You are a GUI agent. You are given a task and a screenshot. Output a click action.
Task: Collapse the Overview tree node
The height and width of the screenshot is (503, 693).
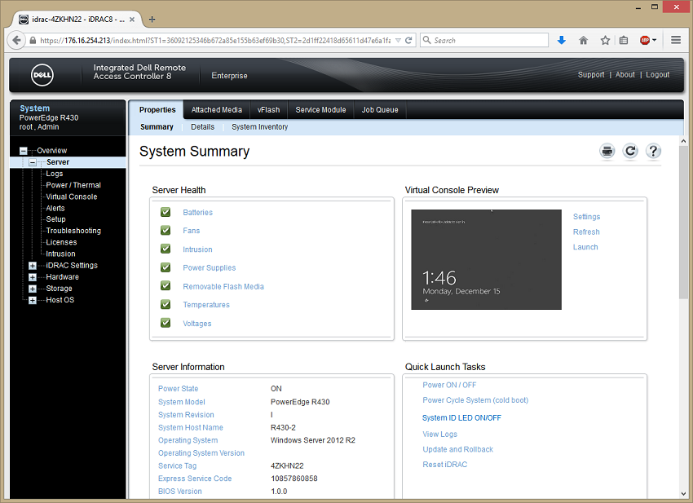[x=24, y=151]
